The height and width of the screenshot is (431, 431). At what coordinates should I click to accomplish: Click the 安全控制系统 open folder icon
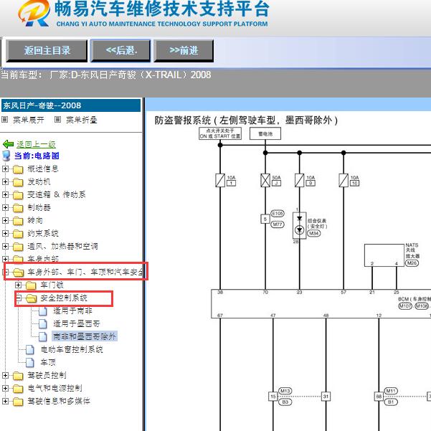(32, 298)
